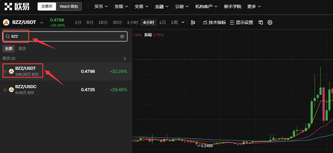Set chart interval to 1周
333x153 pixels.
coord(174,22)
